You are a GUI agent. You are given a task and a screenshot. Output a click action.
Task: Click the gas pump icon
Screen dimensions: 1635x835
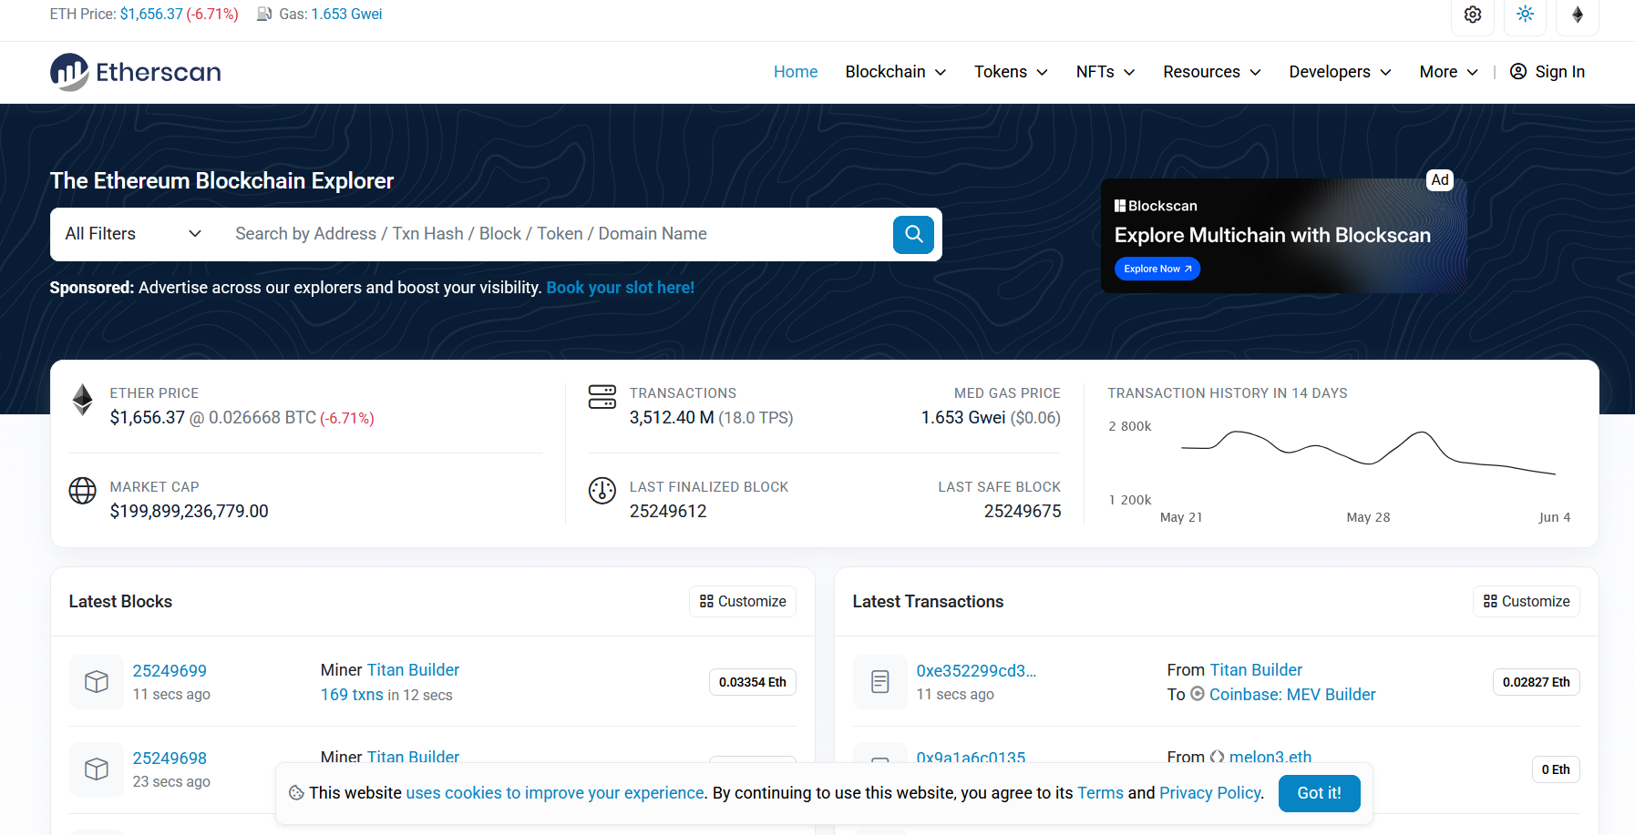pos(264,14)
